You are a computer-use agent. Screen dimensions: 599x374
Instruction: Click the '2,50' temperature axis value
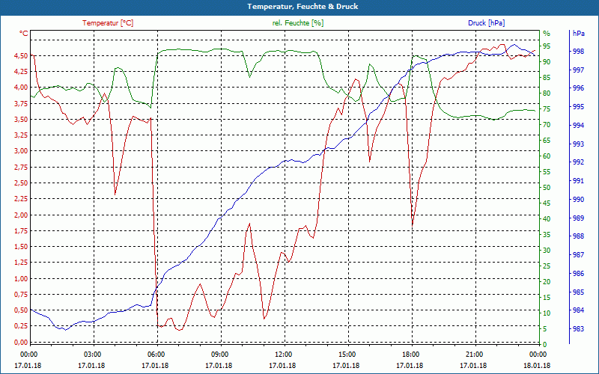21,183
